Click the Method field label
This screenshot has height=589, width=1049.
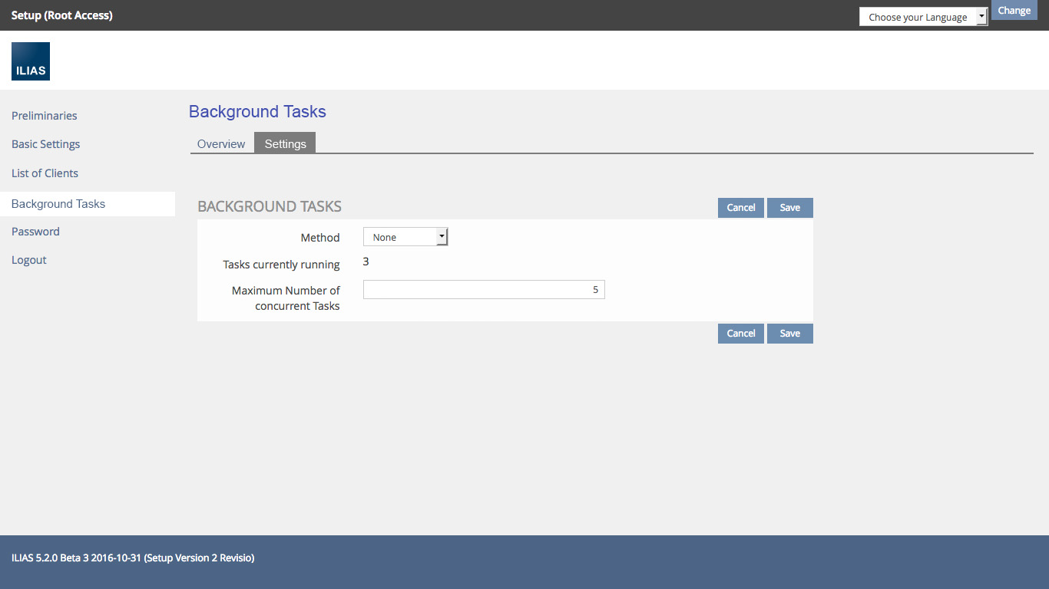coord(320,238)
